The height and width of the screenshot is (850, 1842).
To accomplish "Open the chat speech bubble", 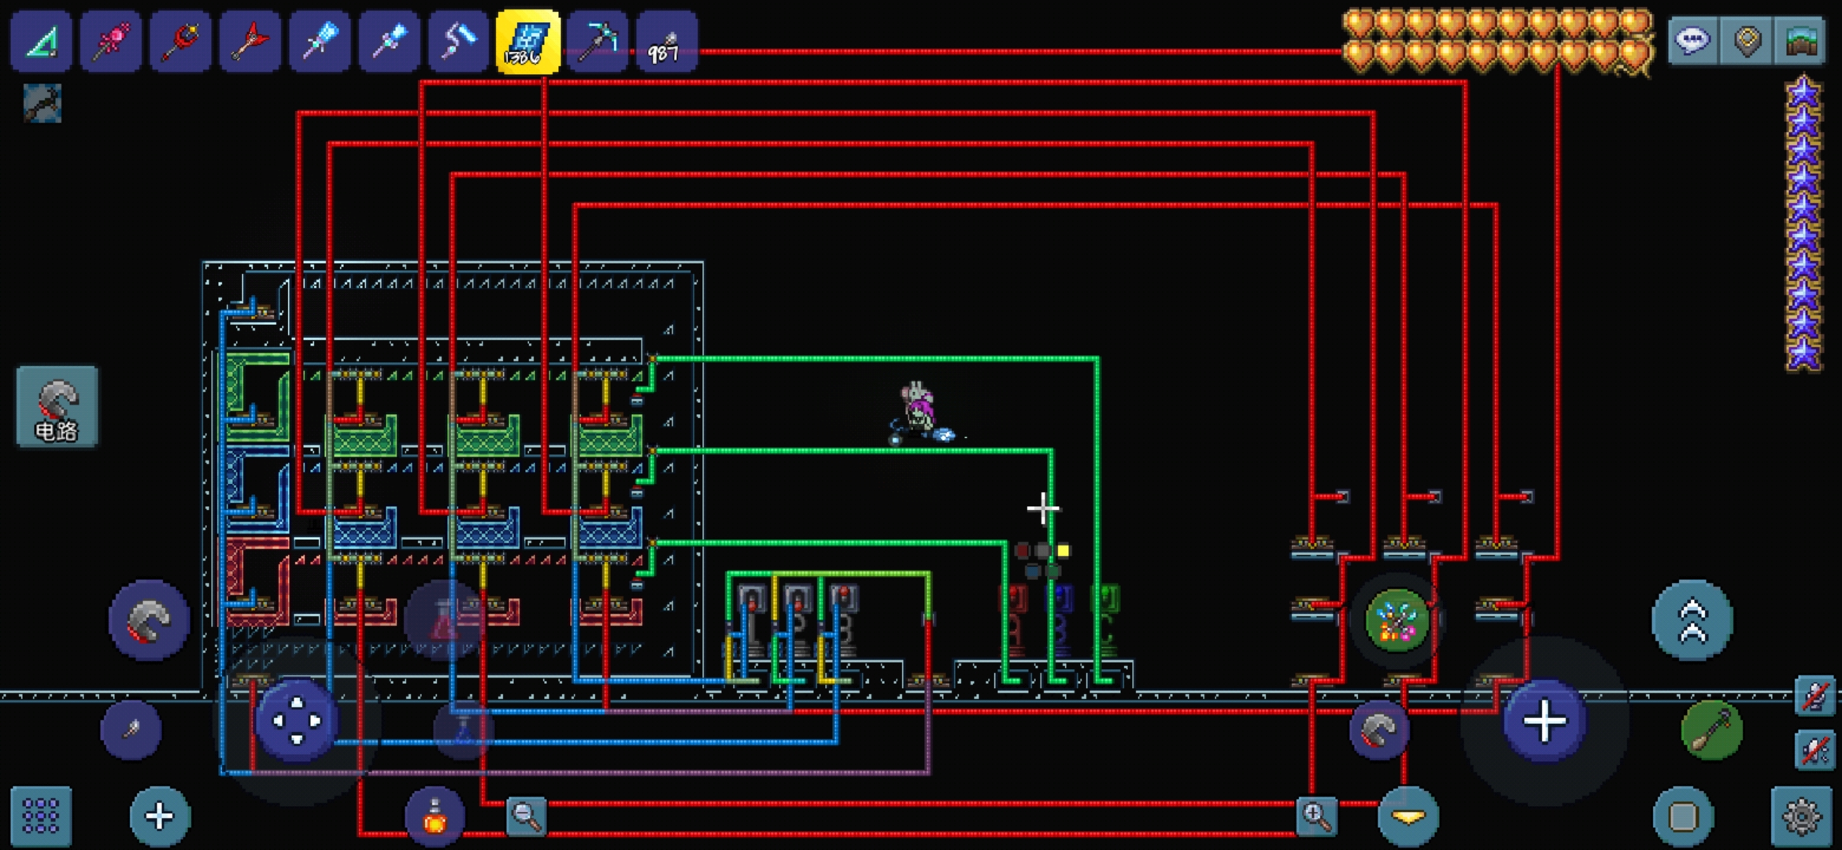I will (1693, 40).
